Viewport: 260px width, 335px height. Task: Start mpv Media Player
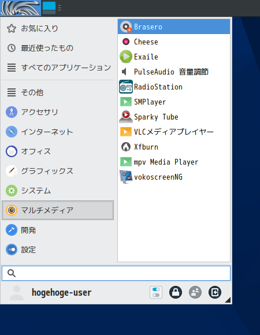(174, 162)
